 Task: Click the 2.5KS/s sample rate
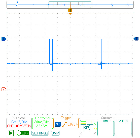pos(42,126)
